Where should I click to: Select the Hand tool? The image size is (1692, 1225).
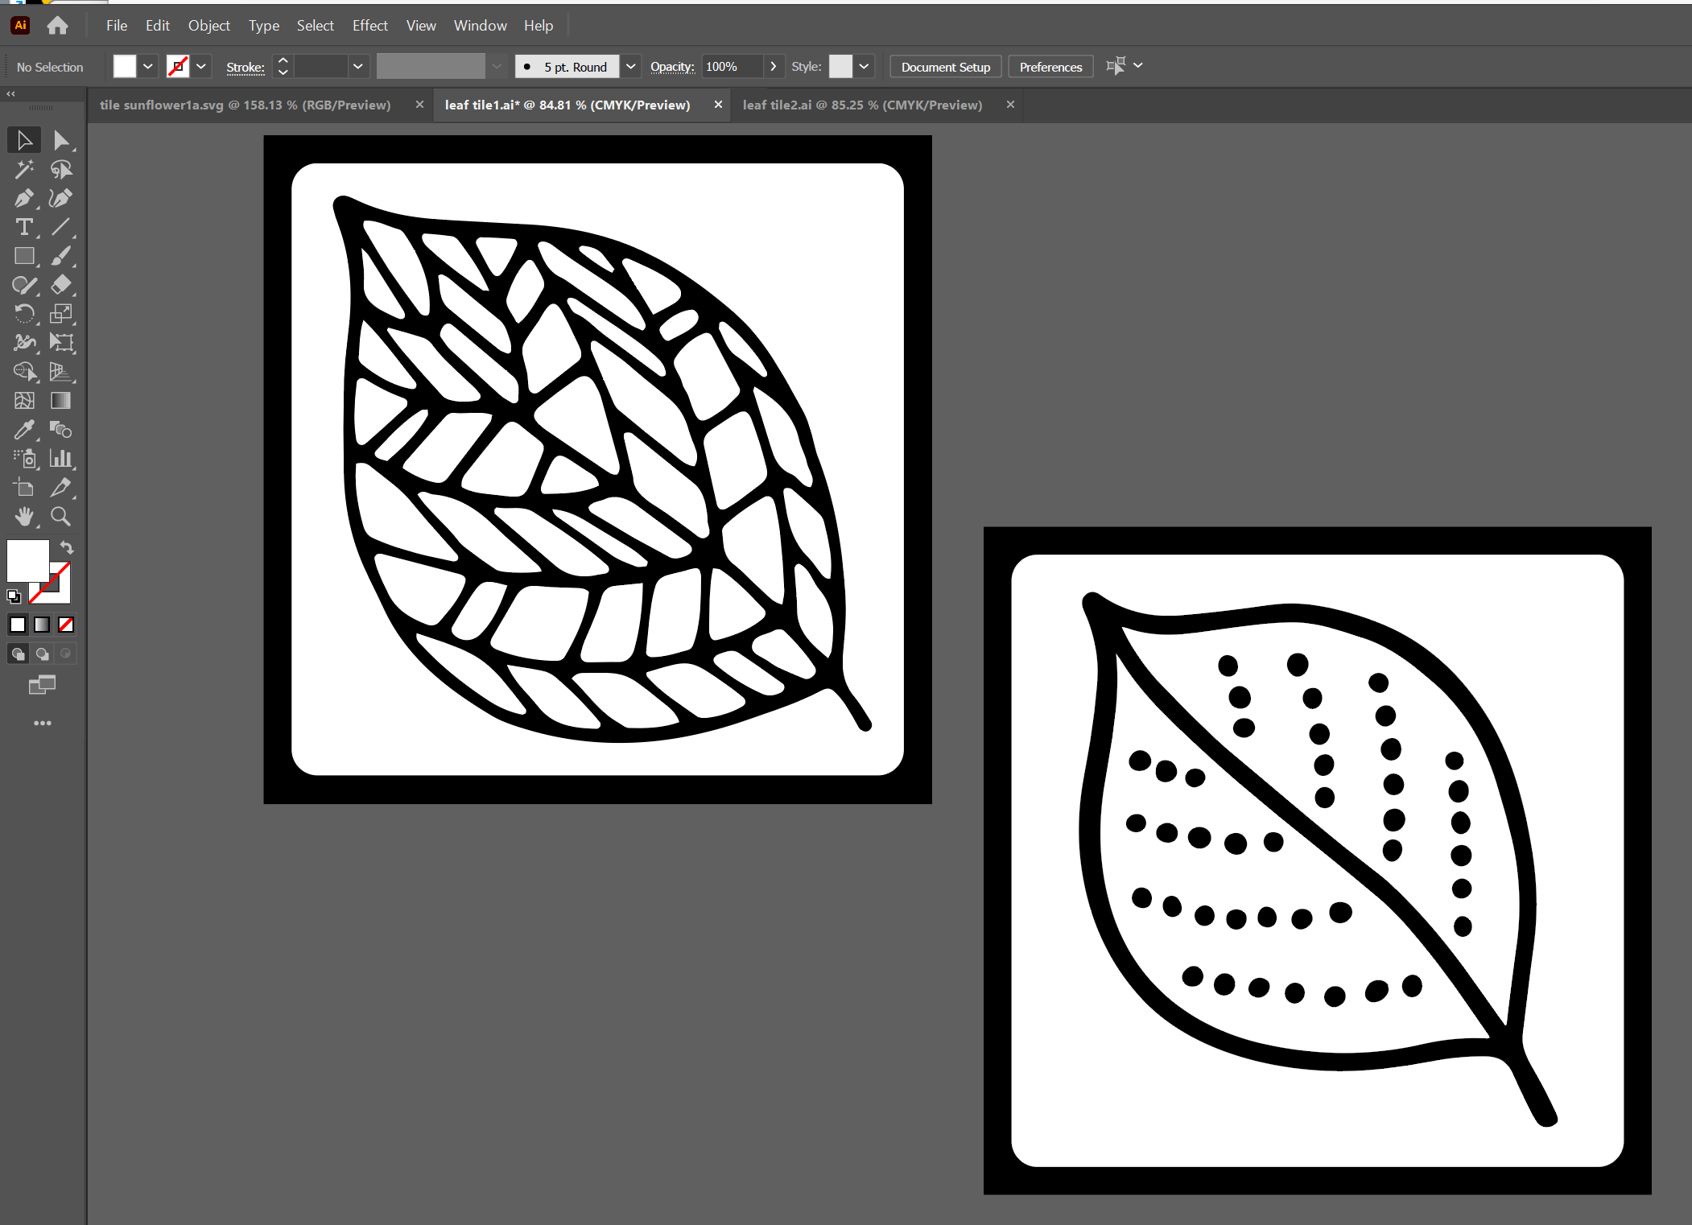(23, 517)
